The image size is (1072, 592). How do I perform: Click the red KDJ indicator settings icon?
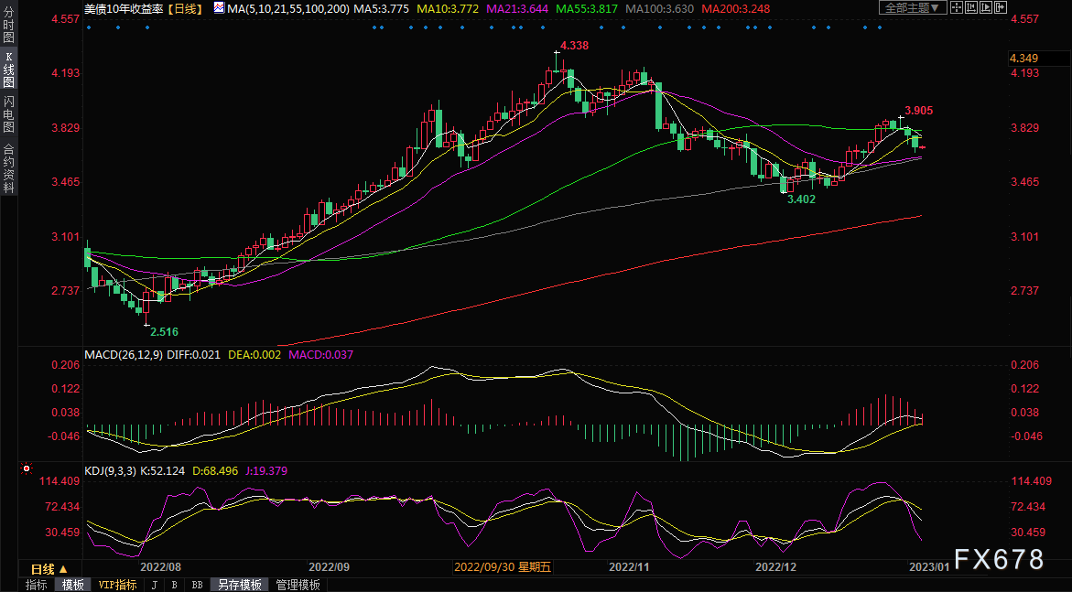click(x=27, y=468)
